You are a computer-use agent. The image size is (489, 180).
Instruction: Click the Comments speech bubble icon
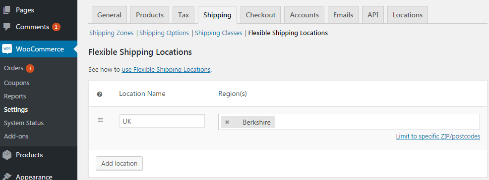[x=7, y=27]
